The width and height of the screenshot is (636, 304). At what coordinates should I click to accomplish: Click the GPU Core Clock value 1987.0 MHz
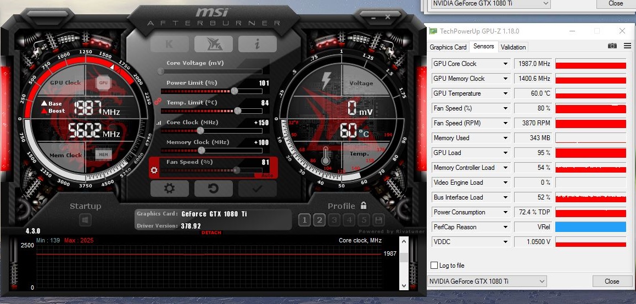tap(533, 64)
